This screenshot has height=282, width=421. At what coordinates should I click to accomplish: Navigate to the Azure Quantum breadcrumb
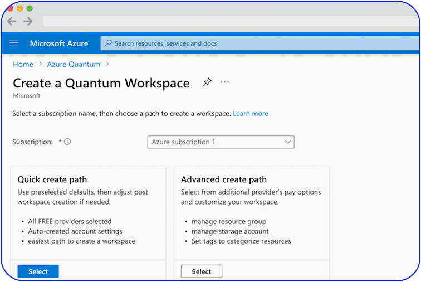(x=74, y=64)
